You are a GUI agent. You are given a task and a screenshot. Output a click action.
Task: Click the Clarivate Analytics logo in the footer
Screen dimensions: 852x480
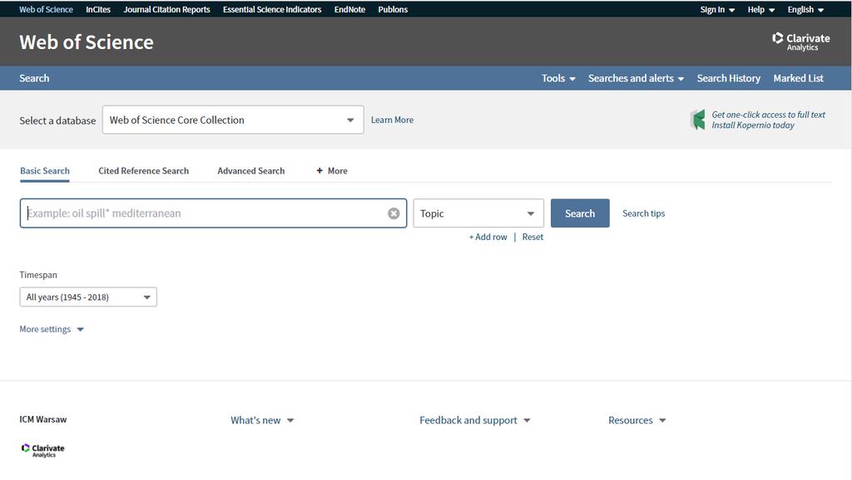click(43, 450)
